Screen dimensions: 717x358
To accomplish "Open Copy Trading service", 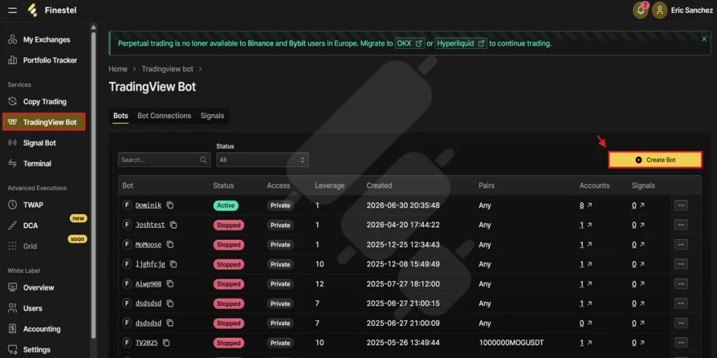I will tap(46, 102).
